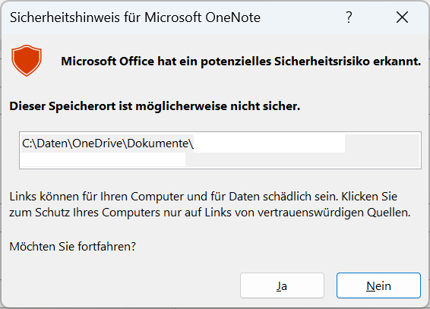Click the C:\Daten portion of the path
The image size is (430, 309).
[45, 143]
